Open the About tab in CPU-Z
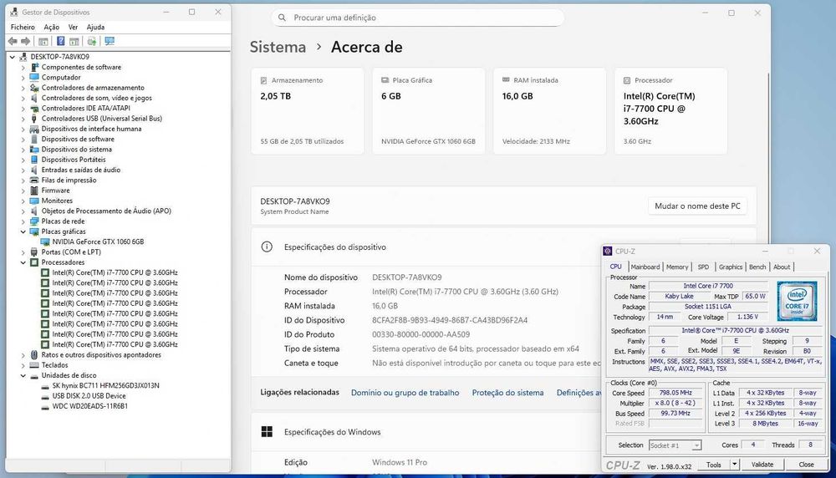The image size is (836, 478). [x=782, y=267]
